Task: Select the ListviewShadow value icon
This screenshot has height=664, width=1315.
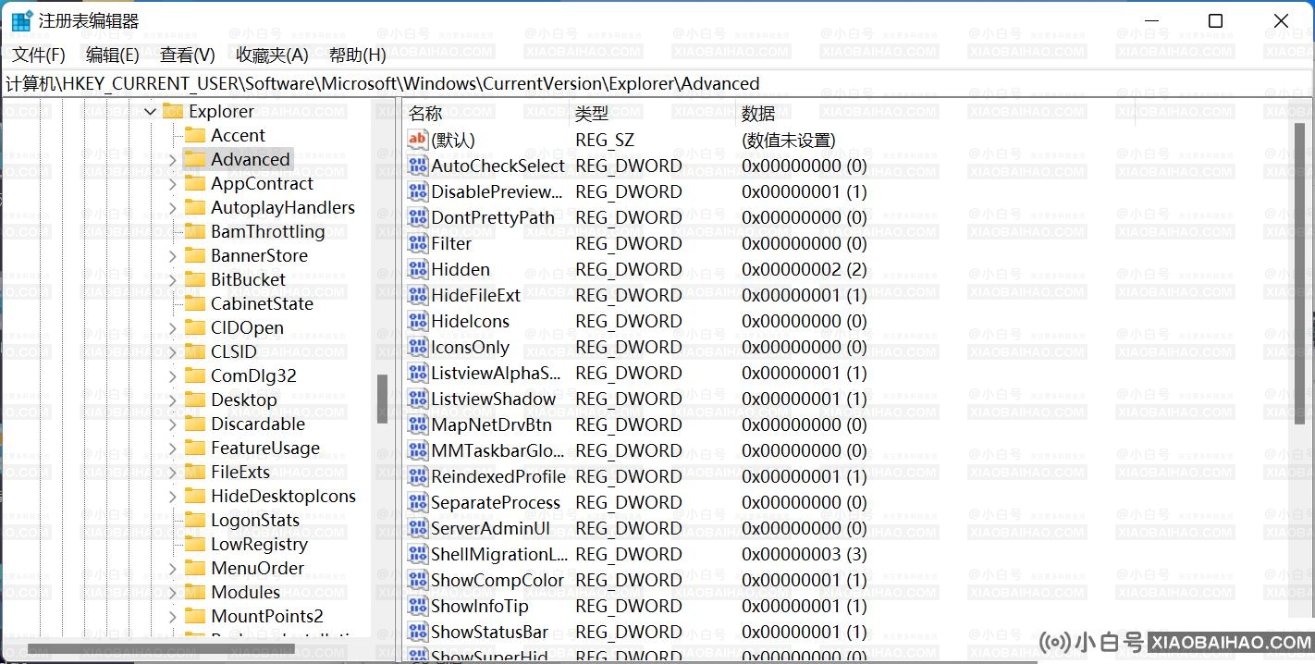Action: 418,399
